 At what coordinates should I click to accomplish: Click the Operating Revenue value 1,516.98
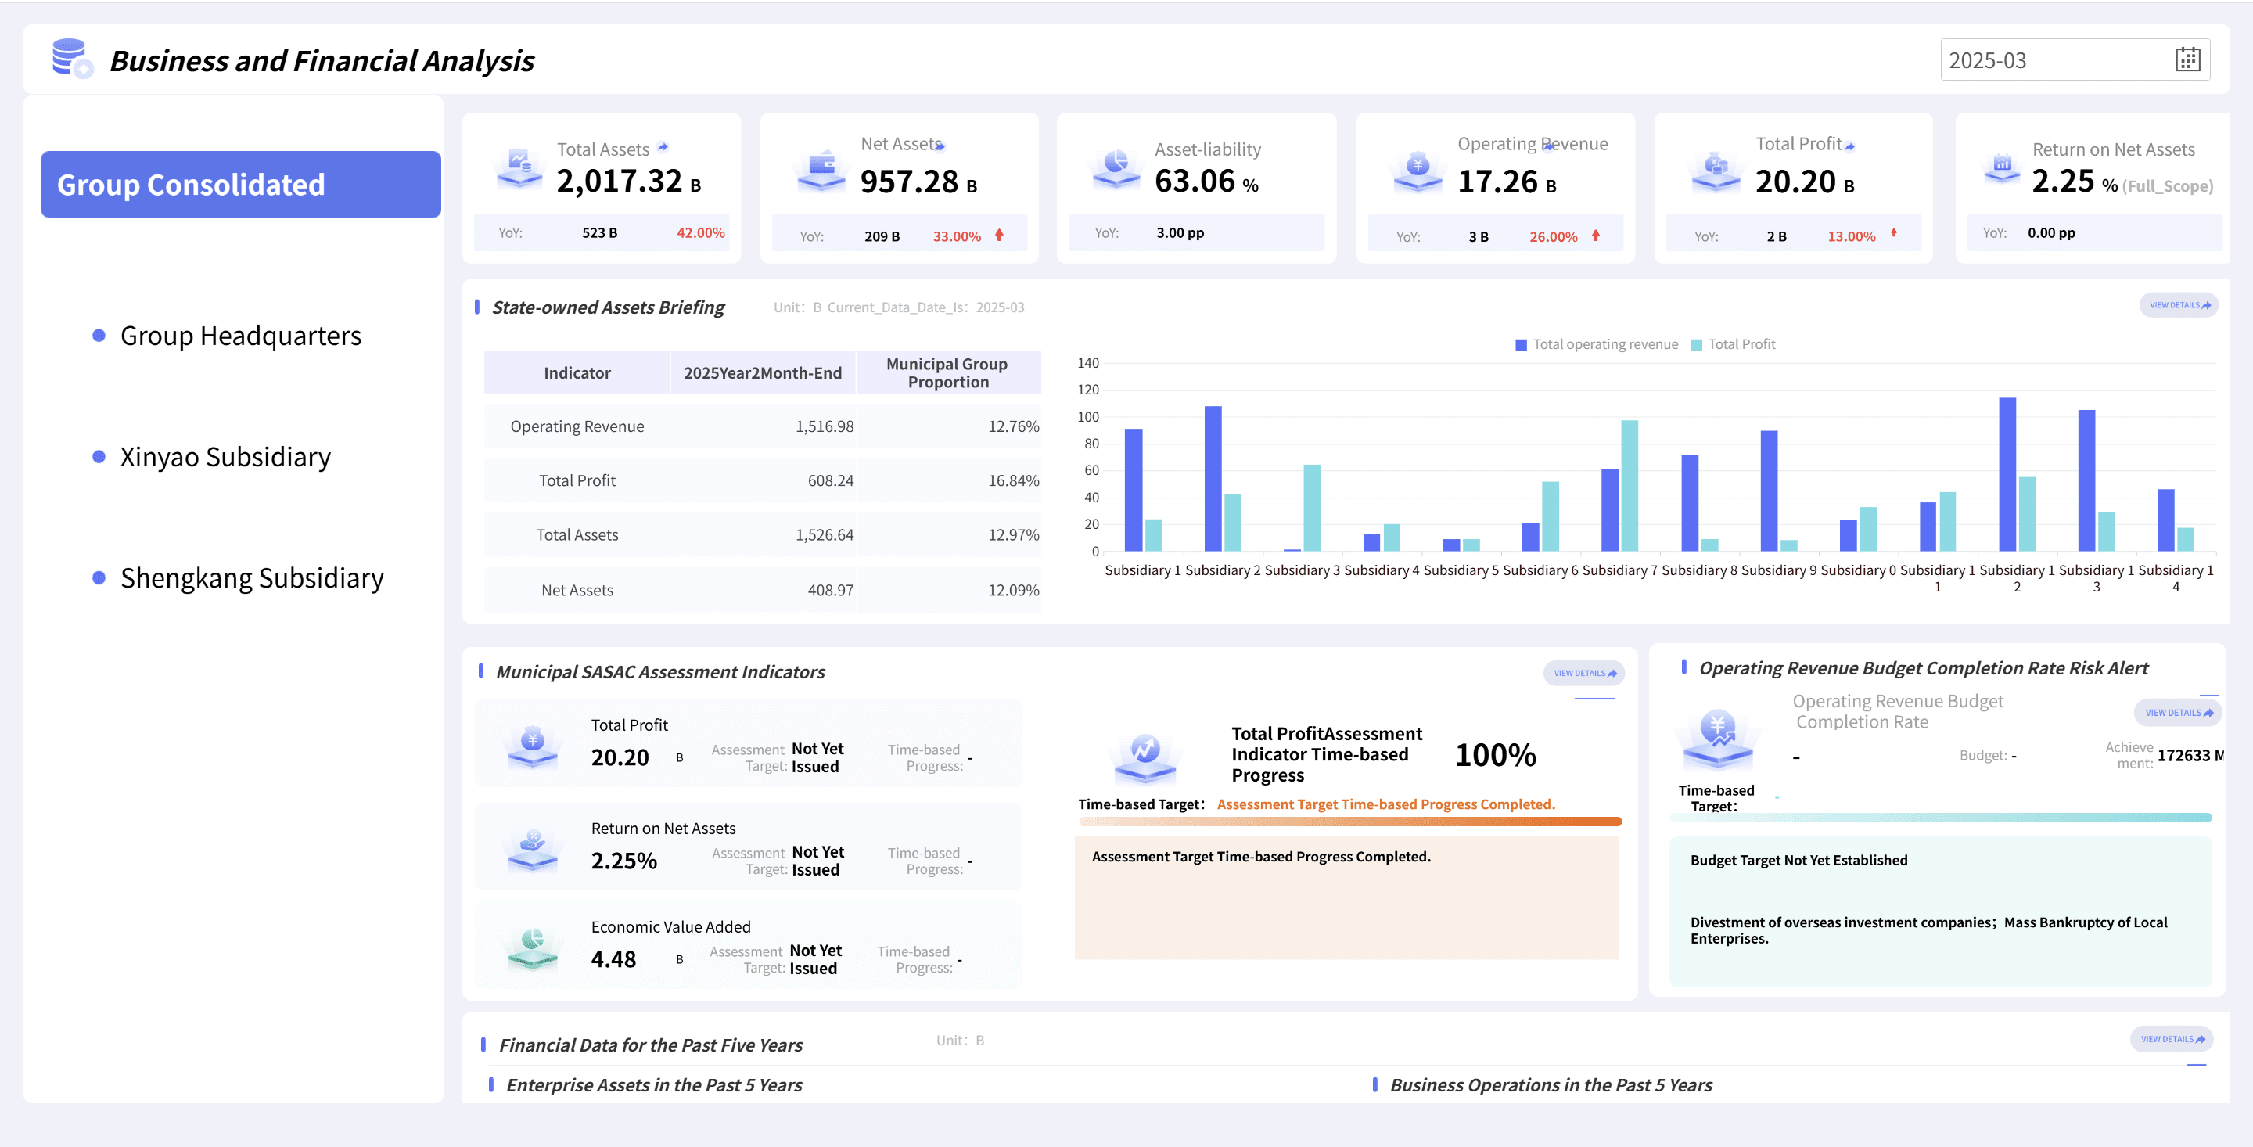tap(824, 426)
